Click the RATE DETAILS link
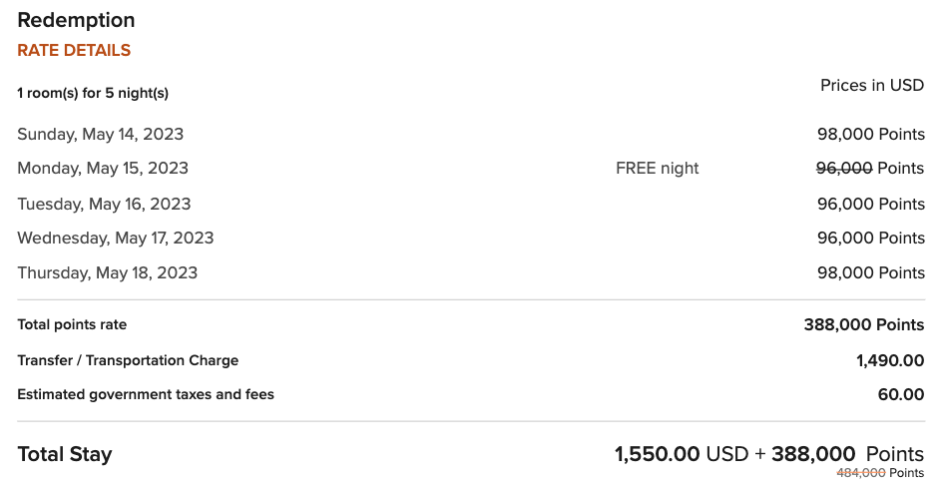The height and width of the screenshot is (494, 943). coord(74,50)
